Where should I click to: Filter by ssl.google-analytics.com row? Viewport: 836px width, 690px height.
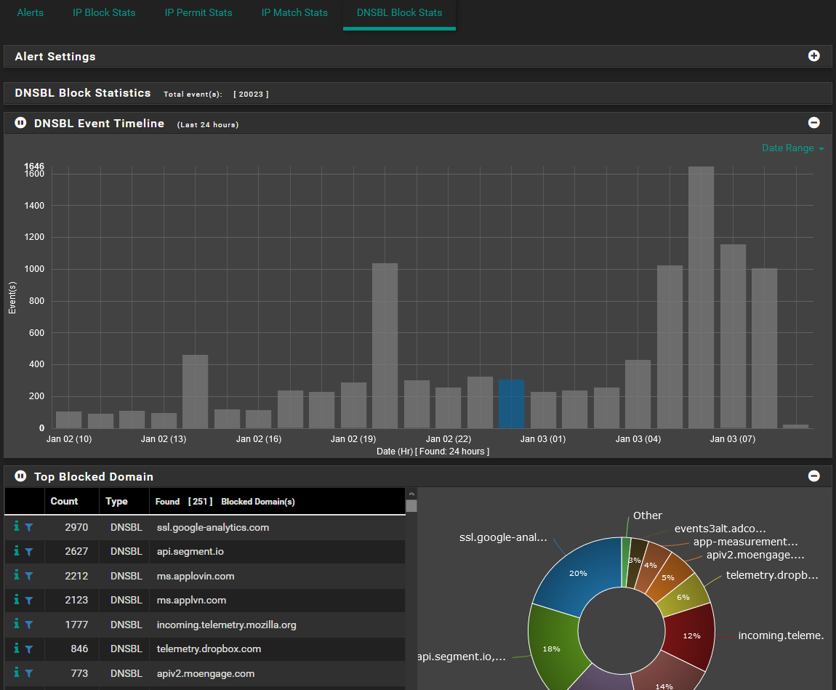[x=29, y=527]
